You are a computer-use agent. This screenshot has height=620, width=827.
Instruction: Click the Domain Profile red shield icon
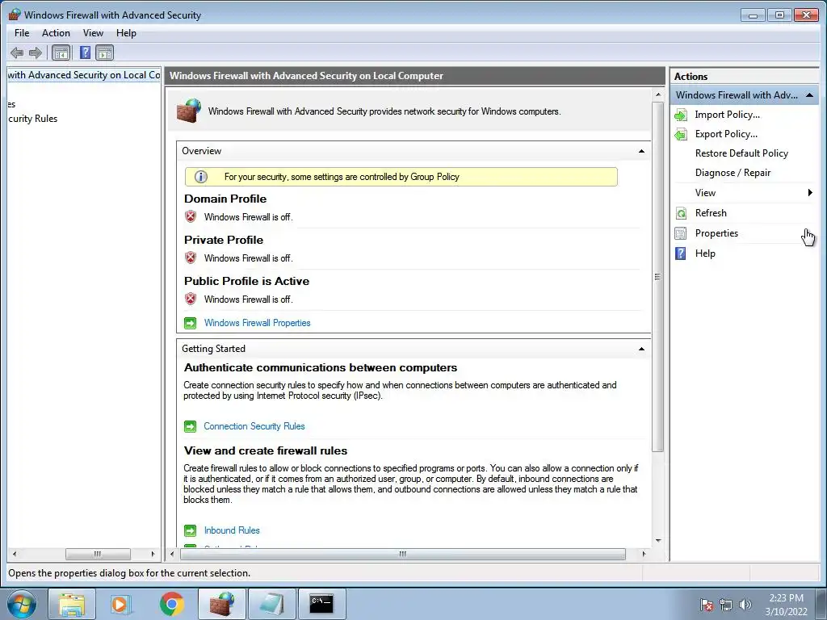pos(191,216)
